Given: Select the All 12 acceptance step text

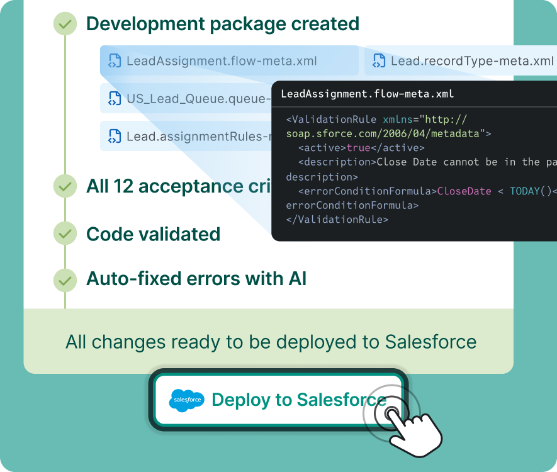Looking at the screenshot, I should click(179, 186).
